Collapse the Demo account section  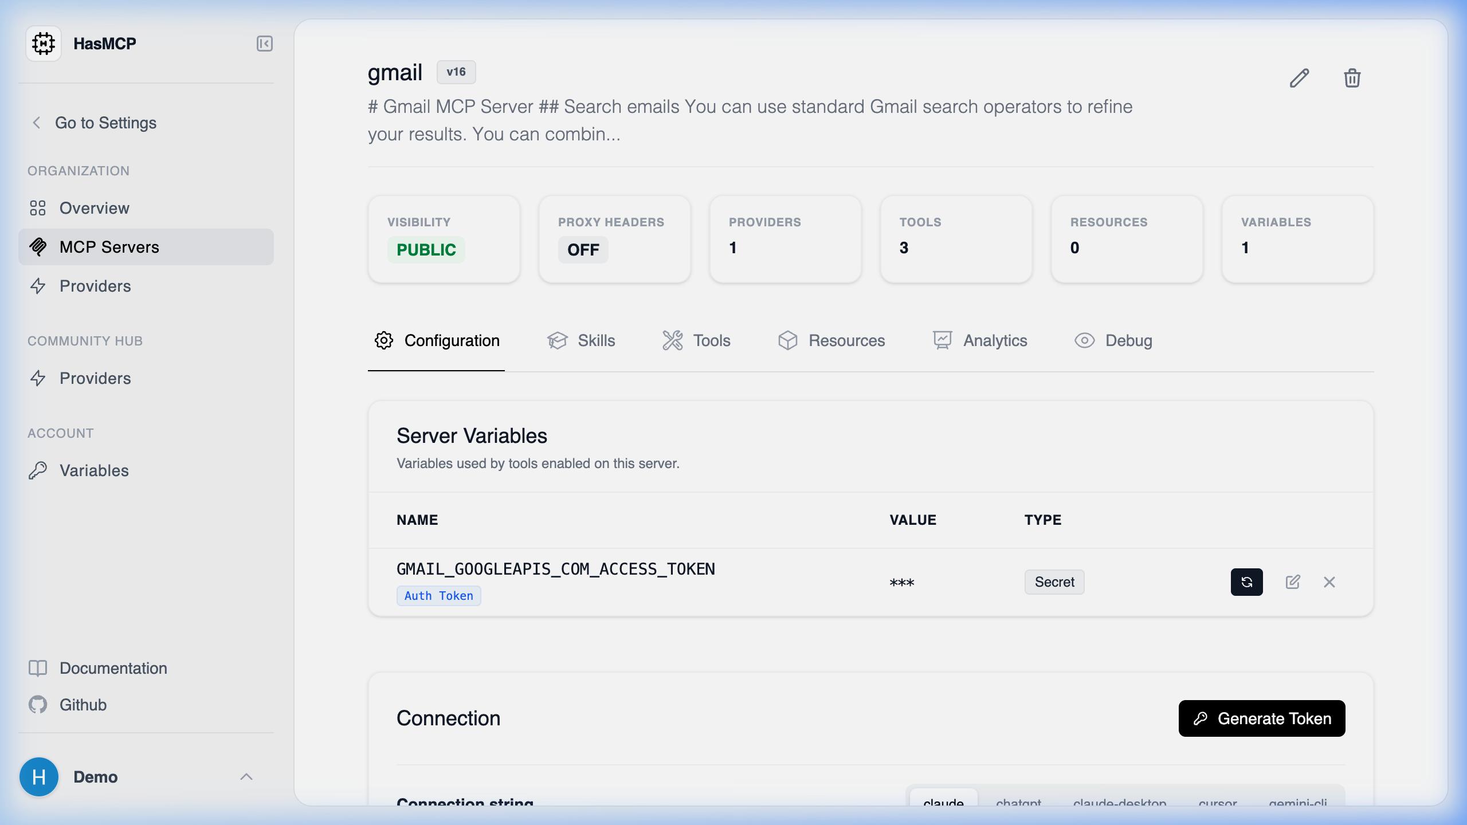[x=247, y=776]
